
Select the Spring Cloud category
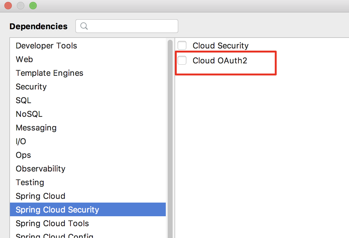(x=40, y=196)
